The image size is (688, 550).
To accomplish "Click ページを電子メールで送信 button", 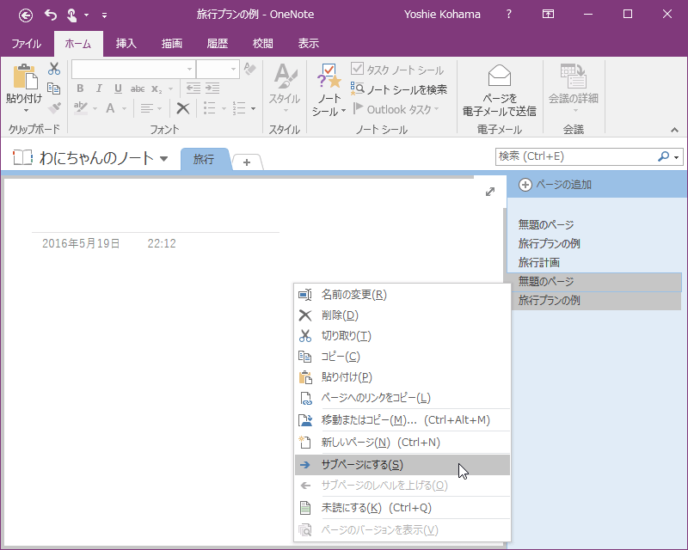I will (500, 91).
